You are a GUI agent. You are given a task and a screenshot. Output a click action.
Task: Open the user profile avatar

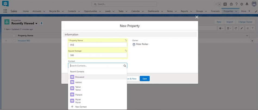tap(254, 4)
